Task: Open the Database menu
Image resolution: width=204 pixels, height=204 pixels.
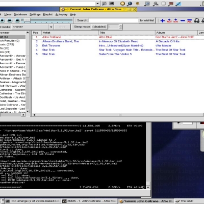Action: coord(20,14)
